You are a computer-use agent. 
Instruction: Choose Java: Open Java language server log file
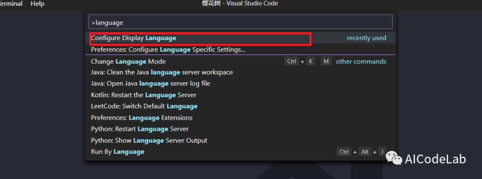coord(241,83)
